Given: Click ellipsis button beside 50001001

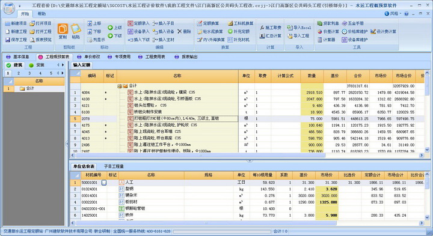Looking at the screenshot, I should click(x=104, y=183).
